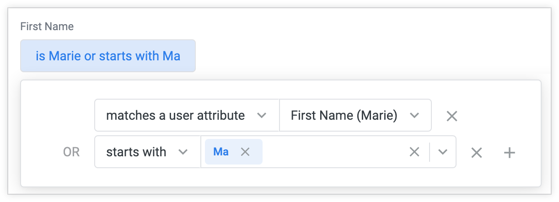Viewport: 559px width, 202px height.
Task: Click chevron beside 'matches a user attribute'
Action: (x=262, y=115)
